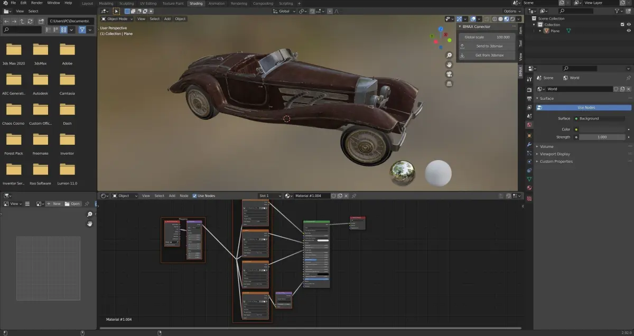The height and width of the screenshot is (336, 634).
Task: Open the Render menu
Action: 37,3
